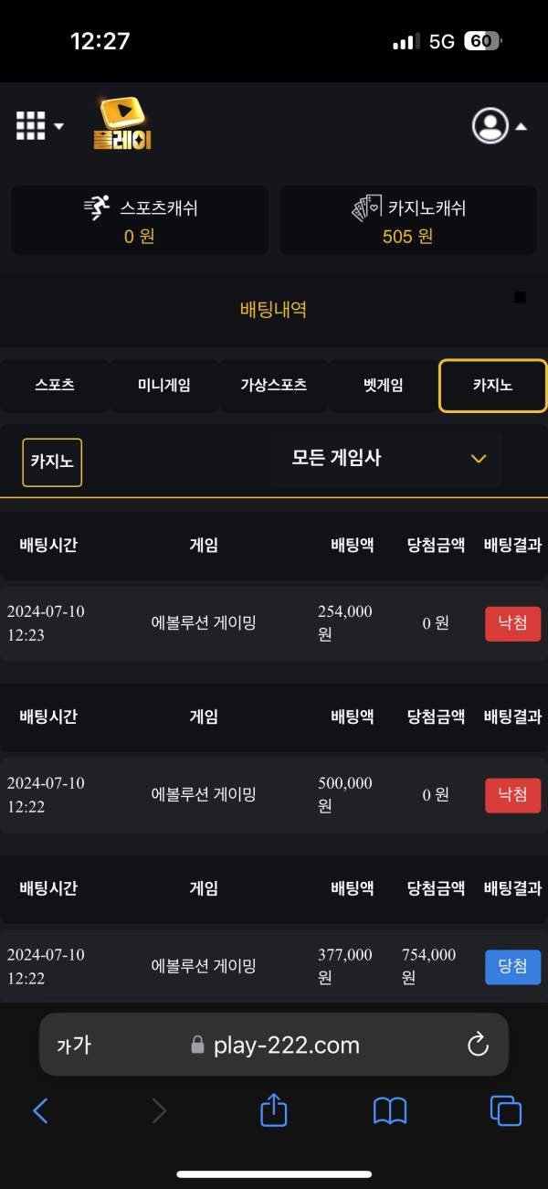
Task: Open the Safari bookmarks icon
Action: 390,1110
